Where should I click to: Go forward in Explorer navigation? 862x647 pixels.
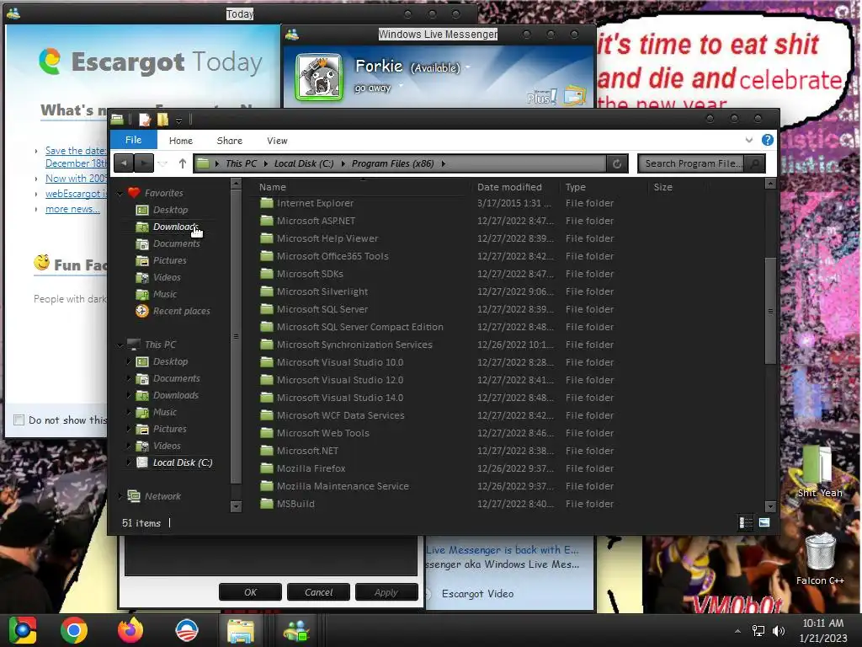tap(143, 163)
